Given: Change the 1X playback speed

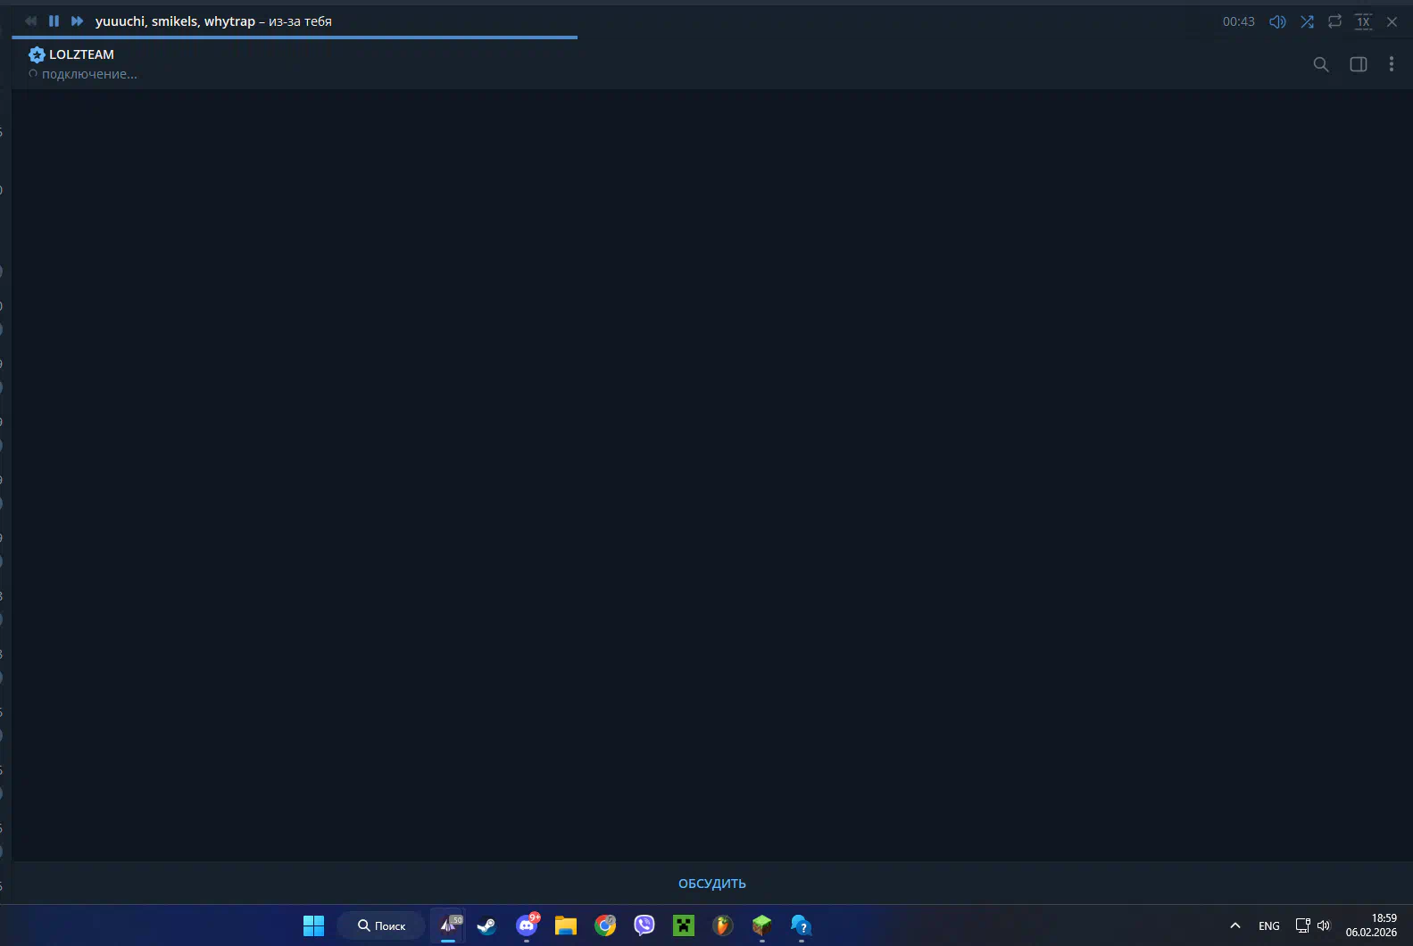Looking at the screenshot, I should click(x=1363, y=21).
